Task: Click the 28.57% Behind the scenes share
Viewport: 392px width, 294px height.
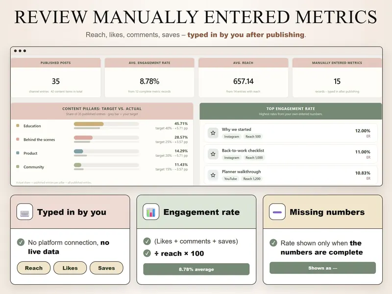Action: click(x=181, y=137)
